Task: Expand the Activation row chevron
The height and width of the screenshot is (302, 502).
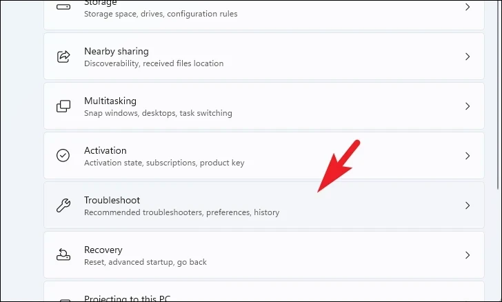Action: pyautogui.click(x=468, y=156)
